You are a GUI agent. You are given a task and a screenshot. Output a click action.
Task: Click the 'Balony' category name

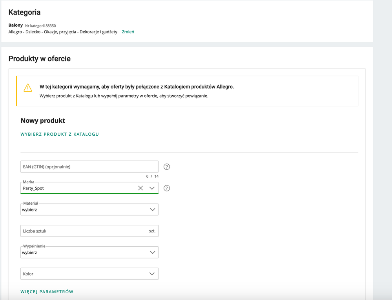pos(16,25)
